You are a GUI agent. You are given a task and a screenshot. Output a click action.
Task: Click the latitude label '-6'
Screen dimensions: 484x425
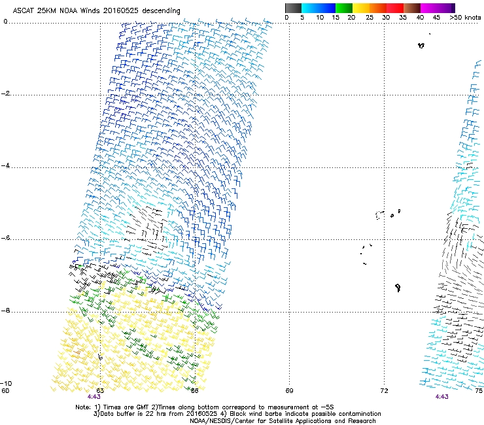[5, 238]
